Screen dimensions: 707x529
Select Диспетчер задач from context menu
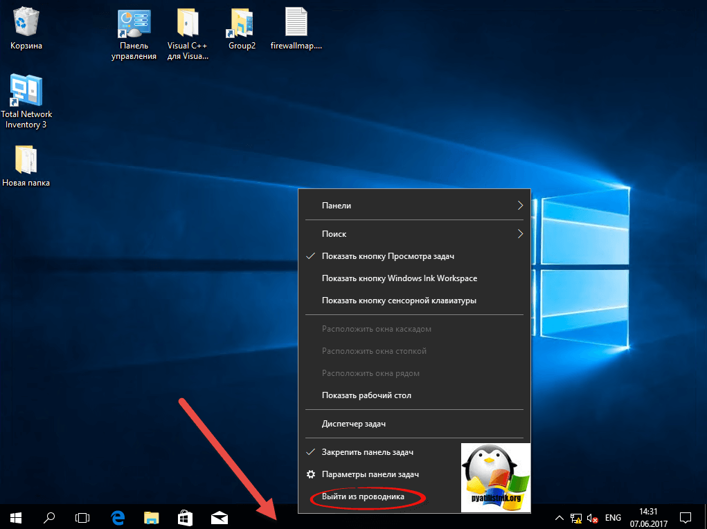tap(353, 424)
